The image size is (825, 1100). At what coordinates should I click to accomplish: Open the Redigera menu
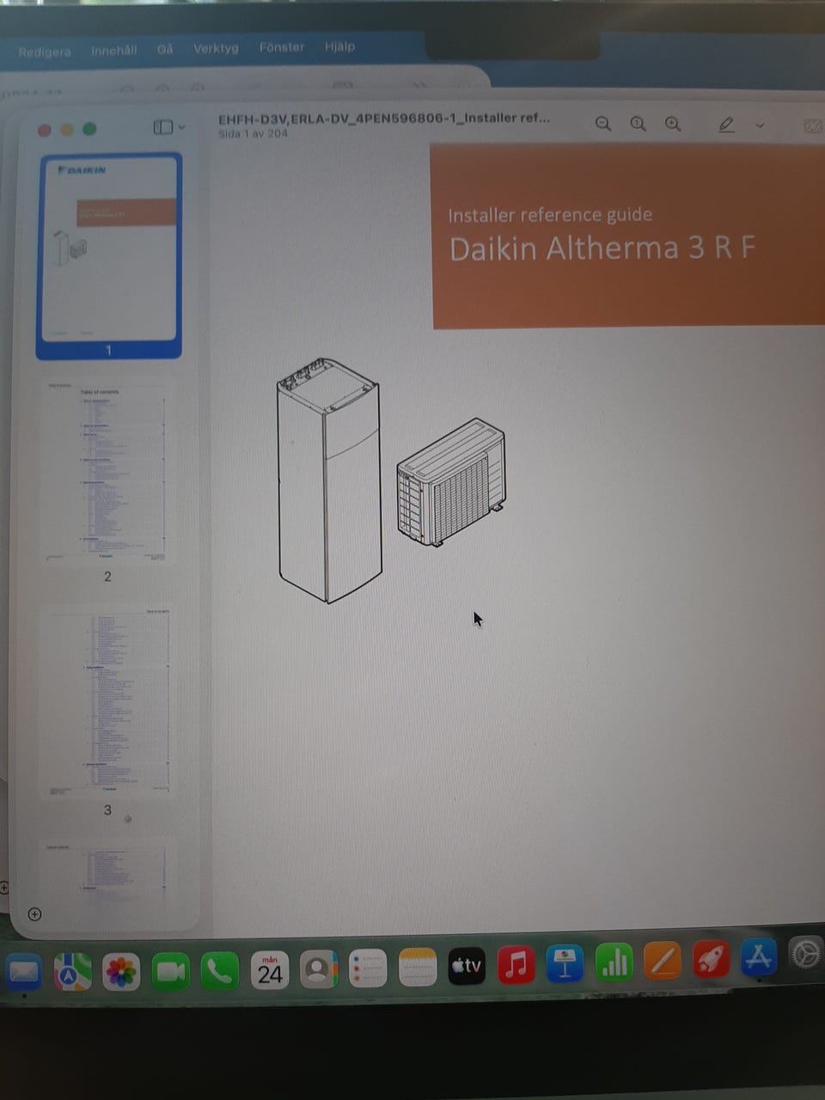(x=45, y=52)
